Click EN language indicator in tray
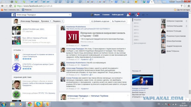The height and width of the screenshot is (107, 191). [159, 104]
